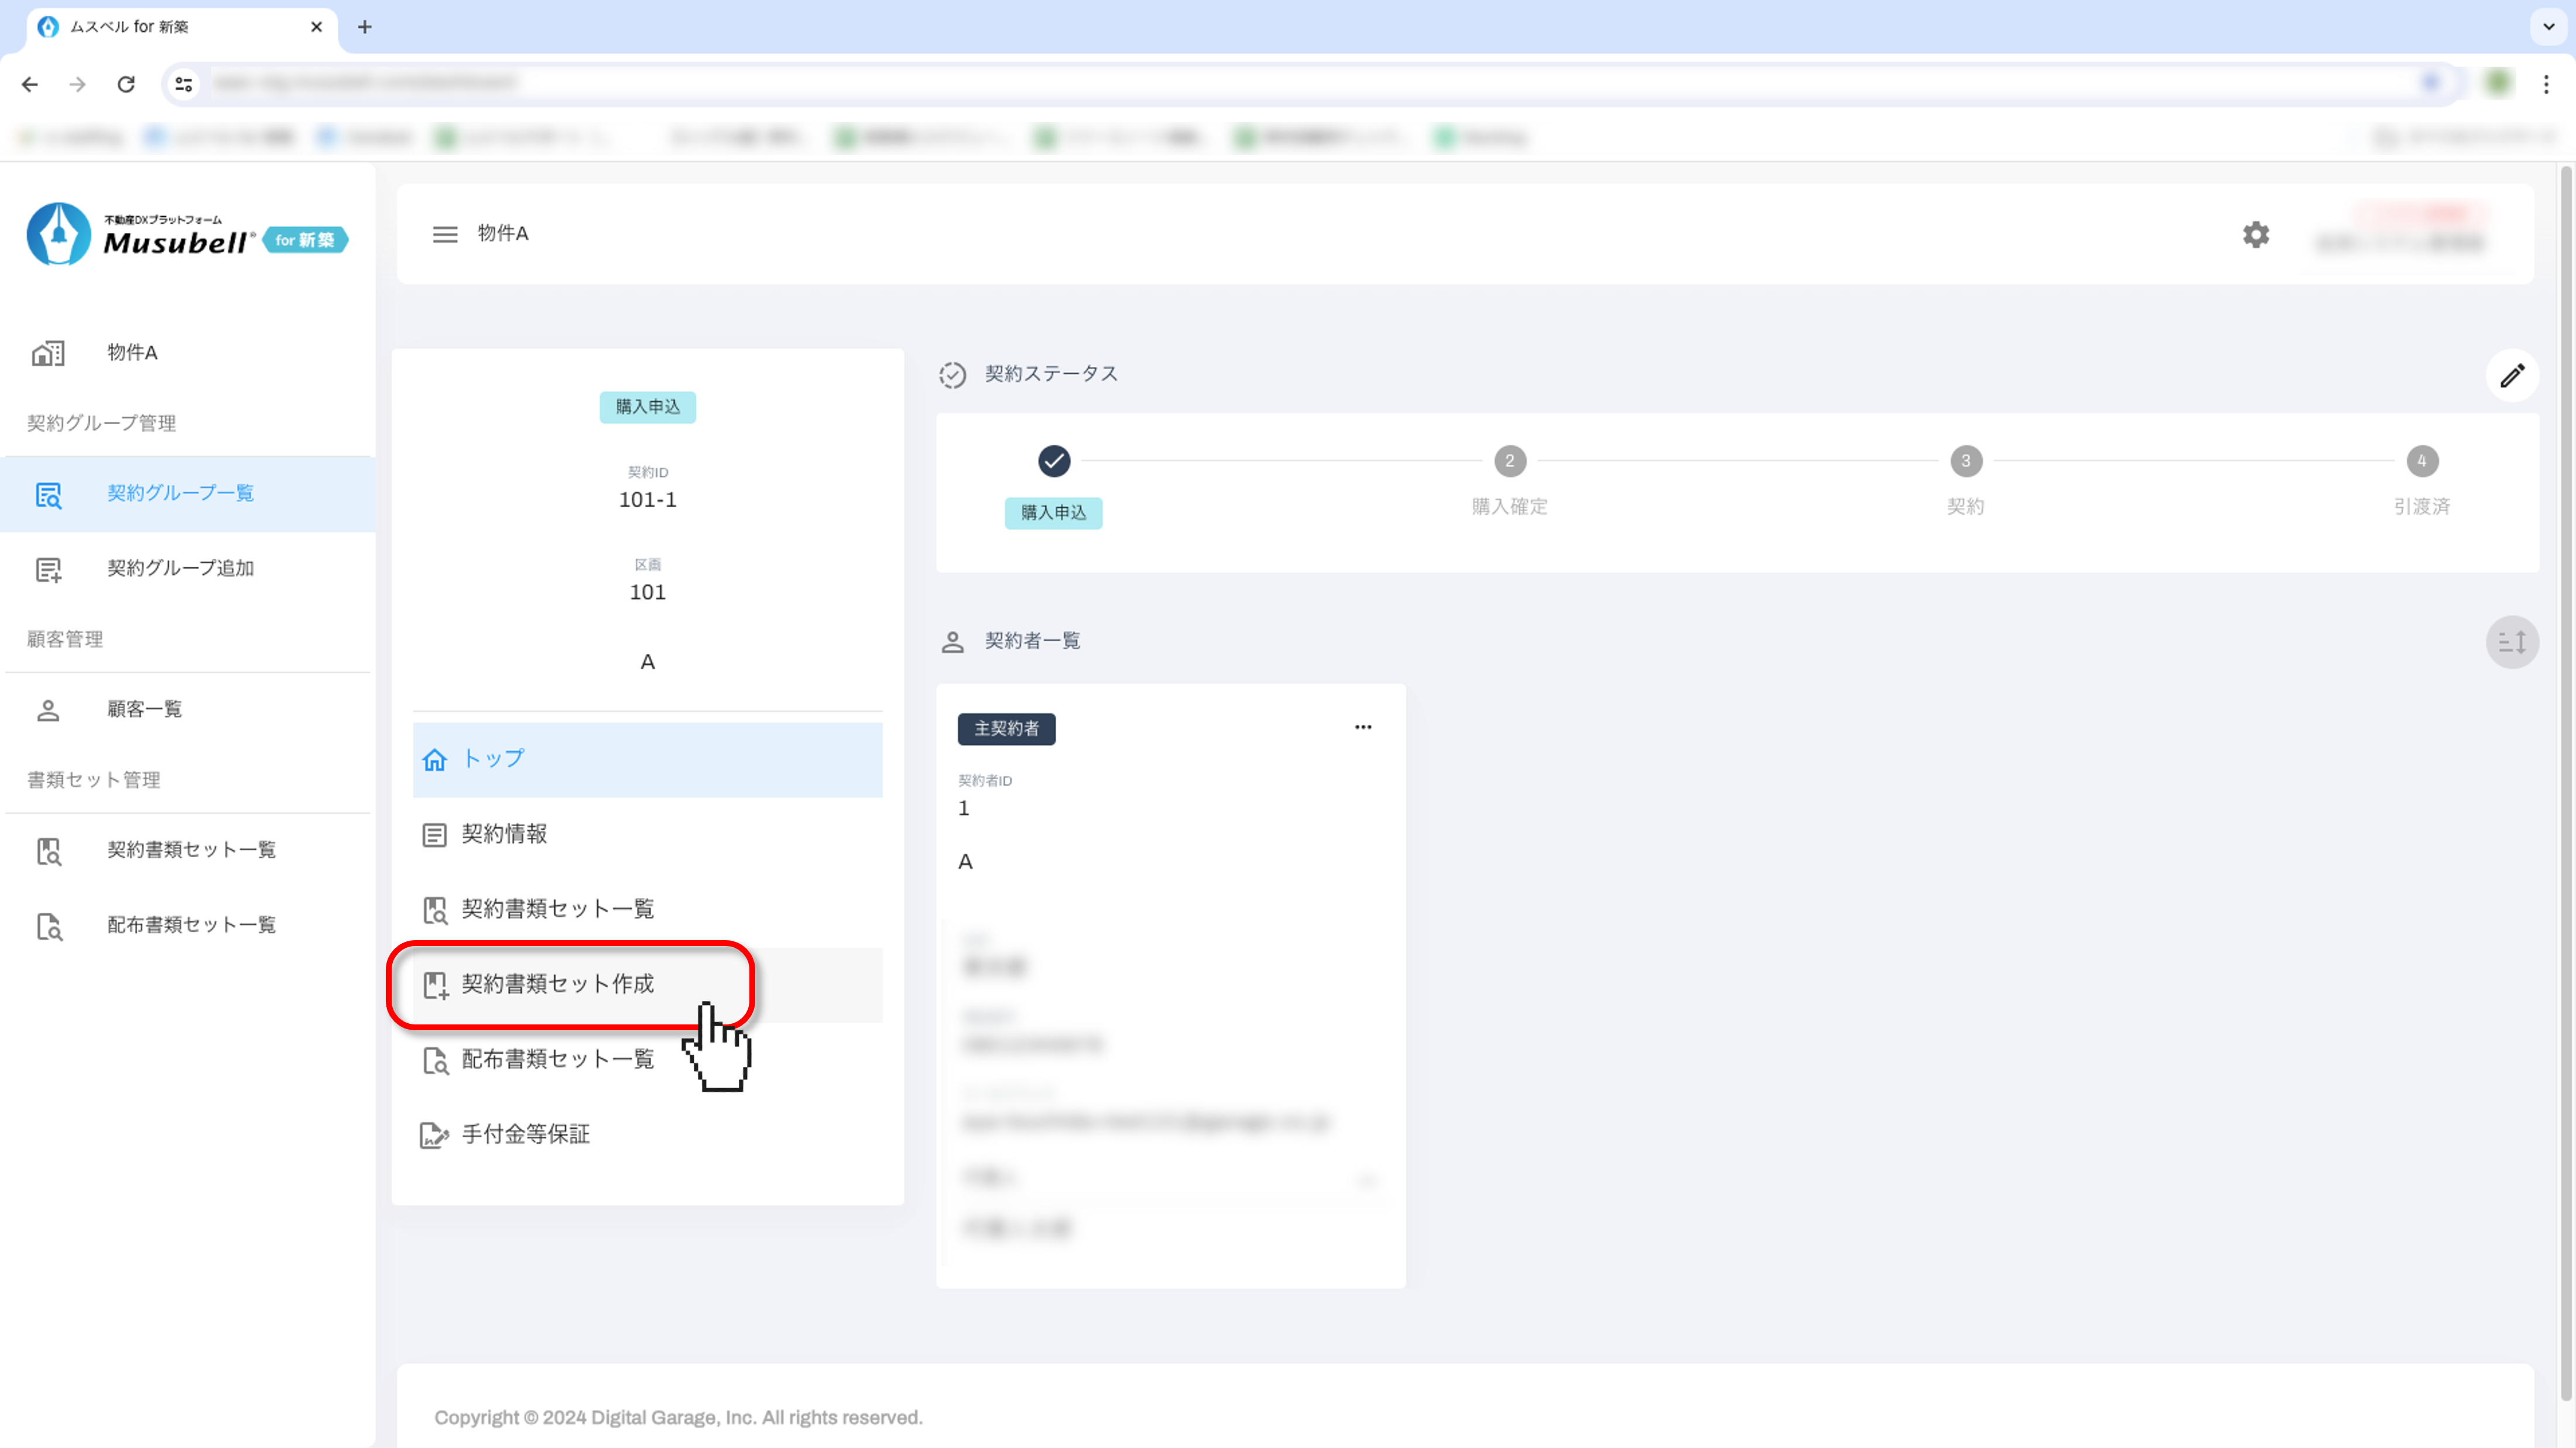Expand the browser tab search chevron

pyautogui.click(x=2549, y=27)
